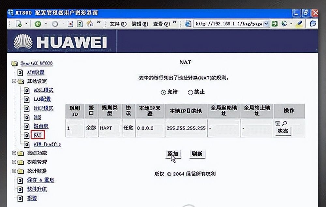Screen dimensions: 326x207
Task: Open the Back button history dropdown arrow
Action: click(x=46, y=23)
